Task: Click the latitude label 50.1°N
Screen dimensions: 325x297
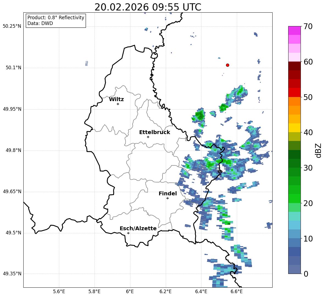Action: (13, 68)
